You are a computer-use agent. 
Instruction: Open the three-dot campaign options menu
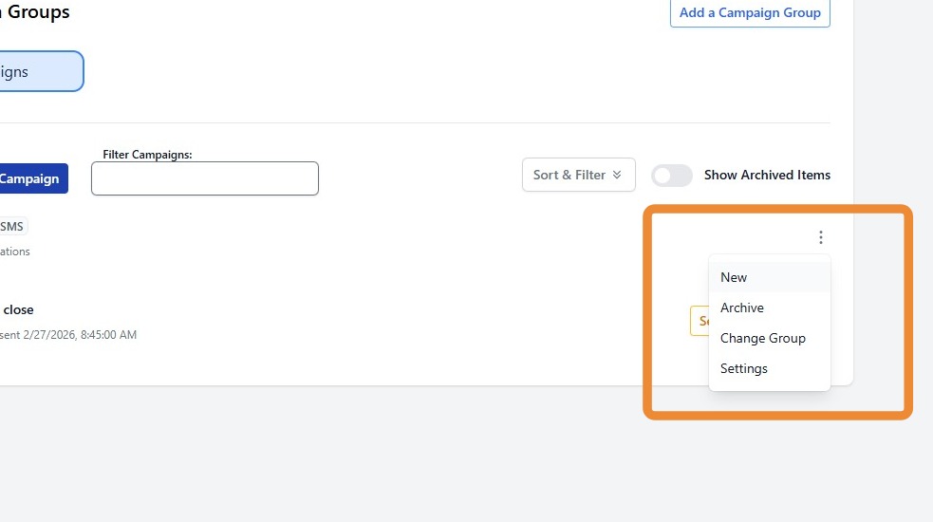[x=821, y=238]
